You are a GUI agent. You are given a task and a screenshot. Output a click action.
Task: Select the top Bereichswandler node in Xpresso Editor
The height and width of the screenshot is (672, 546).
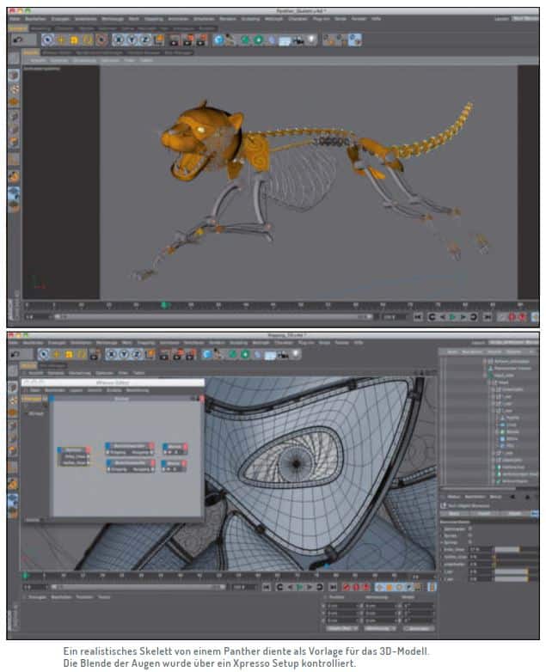128,448
